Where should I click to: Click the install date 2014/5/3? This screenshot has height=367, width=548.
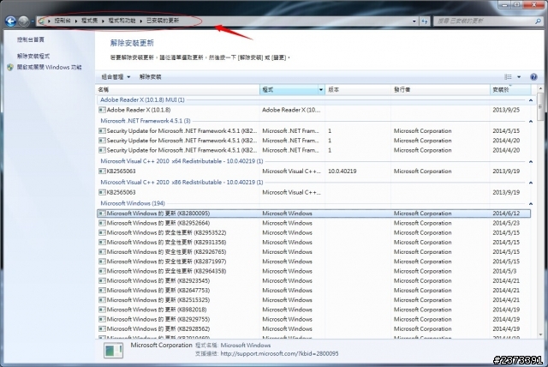pyautogui.click(x=504, y=271)
